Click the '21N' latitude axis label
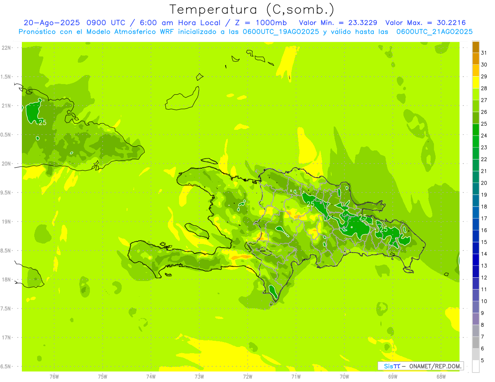 click(x=6, y=105)
